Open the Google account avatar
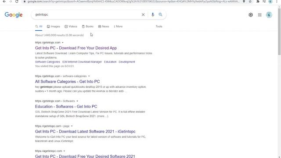Viewport: 281px width, 158px height. [269, 15]
